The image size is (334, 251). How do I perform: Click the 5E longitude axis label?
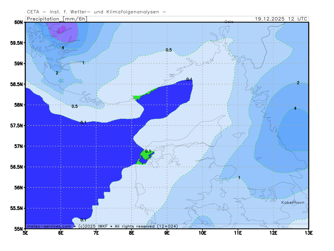[25, 233]
